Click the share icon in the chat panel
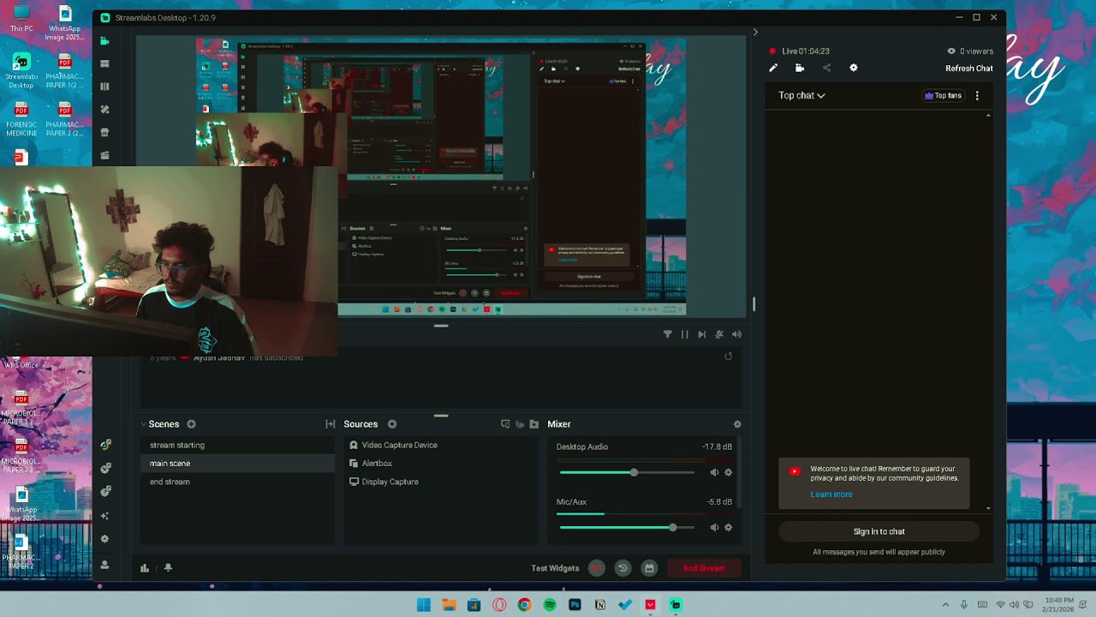 click(x=826, y=68)
